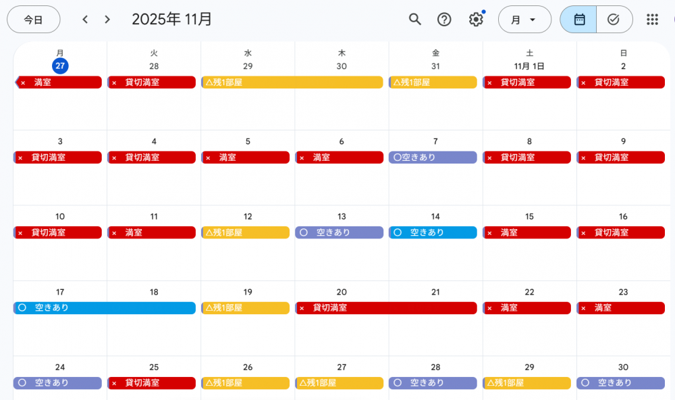Open the blue 空きあり event on November 14
The image size is (675, 400).
pos(433,232)
